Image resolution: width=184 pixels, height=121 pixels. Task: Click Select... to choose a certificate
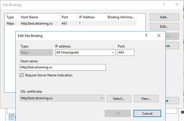tap(119, 98)
